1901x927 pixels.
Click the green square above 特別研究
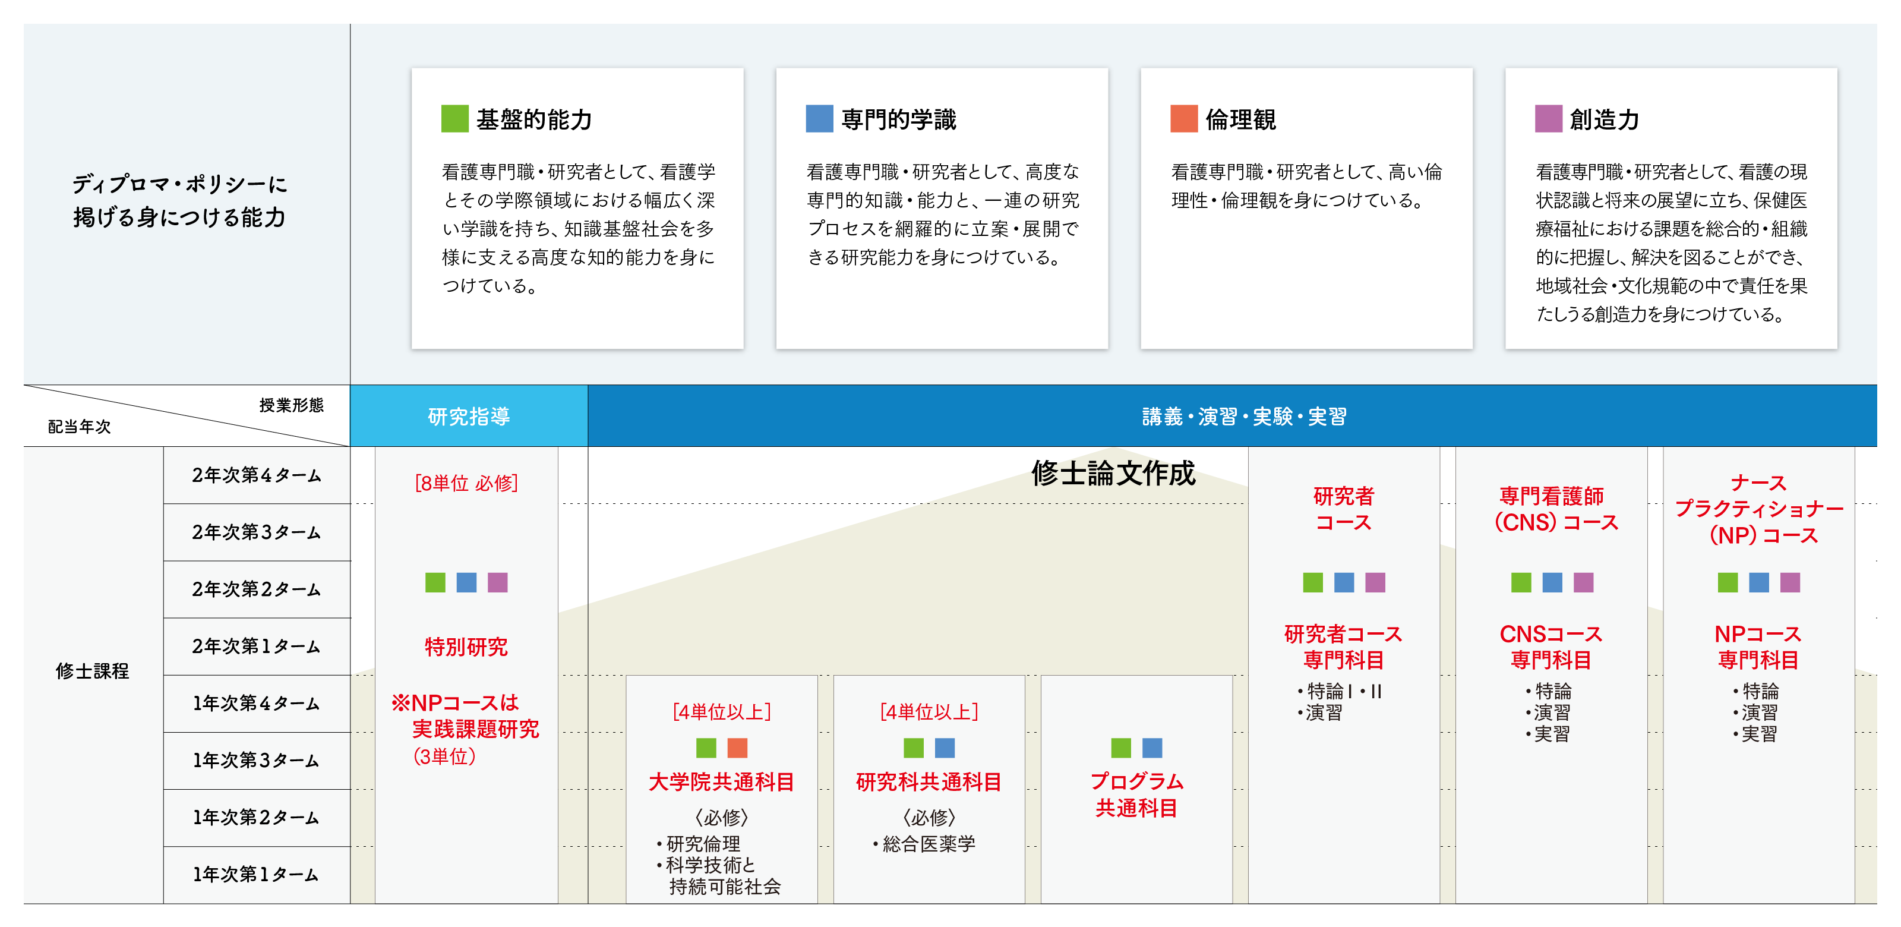(435, 582)
